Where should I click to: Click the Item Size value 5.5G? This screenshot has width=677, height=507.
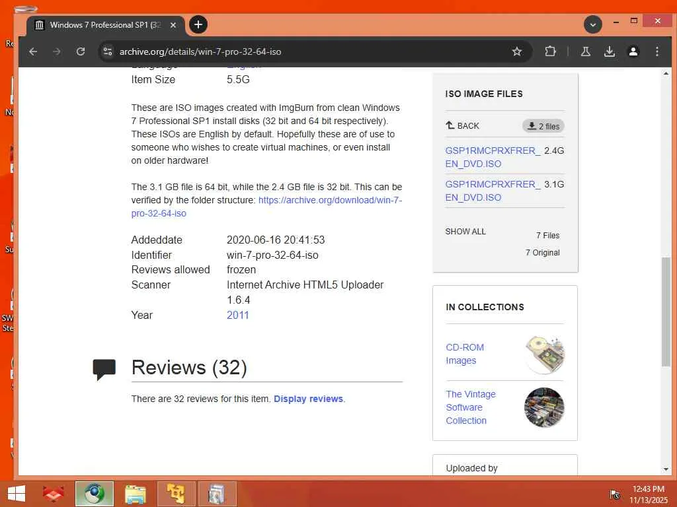point(238,80)
